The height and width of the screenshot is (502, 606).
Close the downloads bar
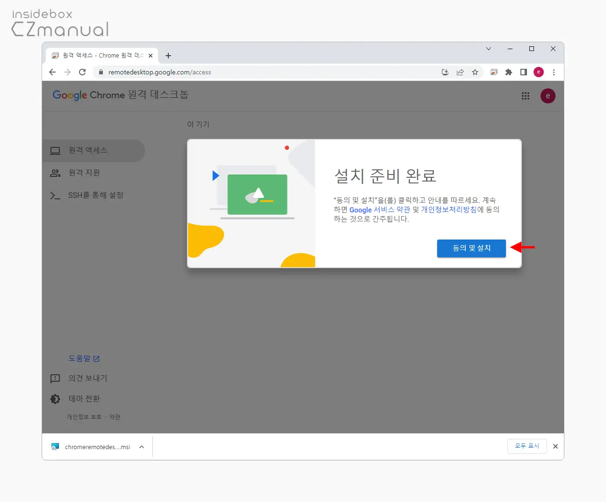click(555, 446)
